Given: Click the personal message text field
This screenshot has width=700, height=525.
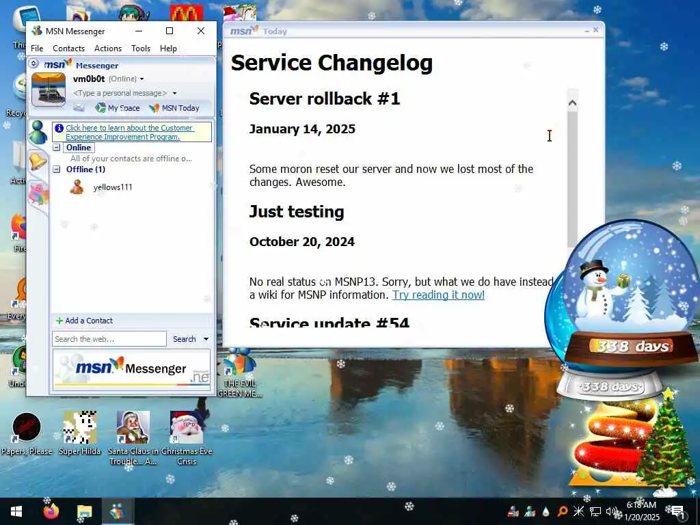Looking at the screenshot, I should (x=120, y=93).
